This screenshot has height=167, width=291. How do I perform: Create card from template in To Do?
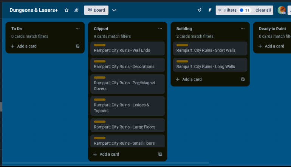(77, 46)
